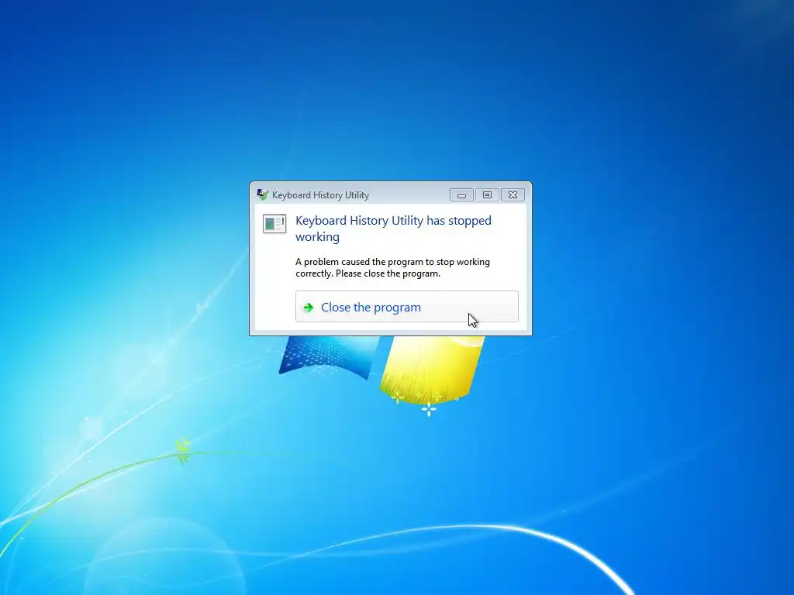Click the Keyboard History Utility title bar icon

click(x=262, y=194)
